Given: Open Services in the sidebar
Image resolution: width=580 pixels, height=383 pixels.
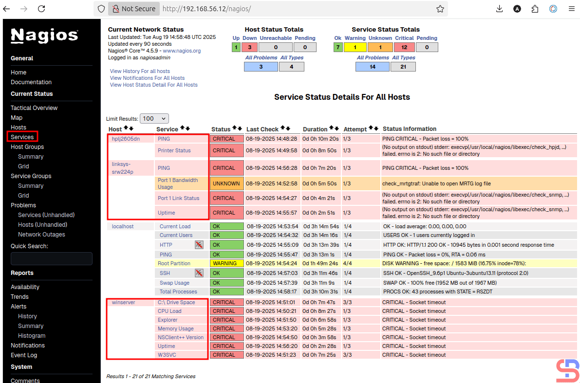Looking at the screenshot, I should [x=22, y=137].
